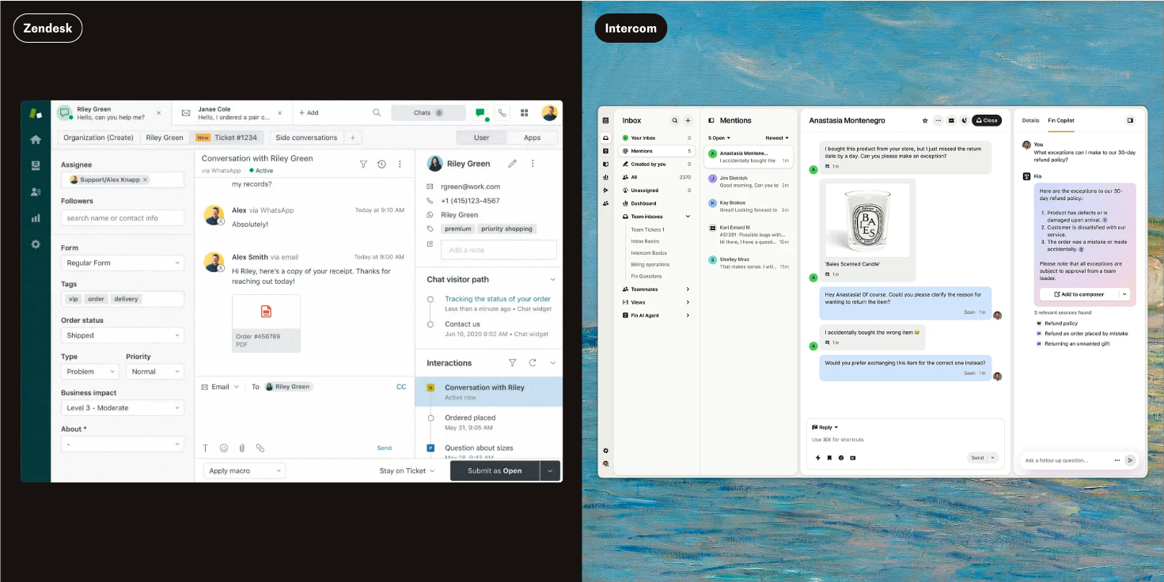The image size is (1164, 582).
Task: Switch to Ticket #1234 tab
Action: click(228, 138)
